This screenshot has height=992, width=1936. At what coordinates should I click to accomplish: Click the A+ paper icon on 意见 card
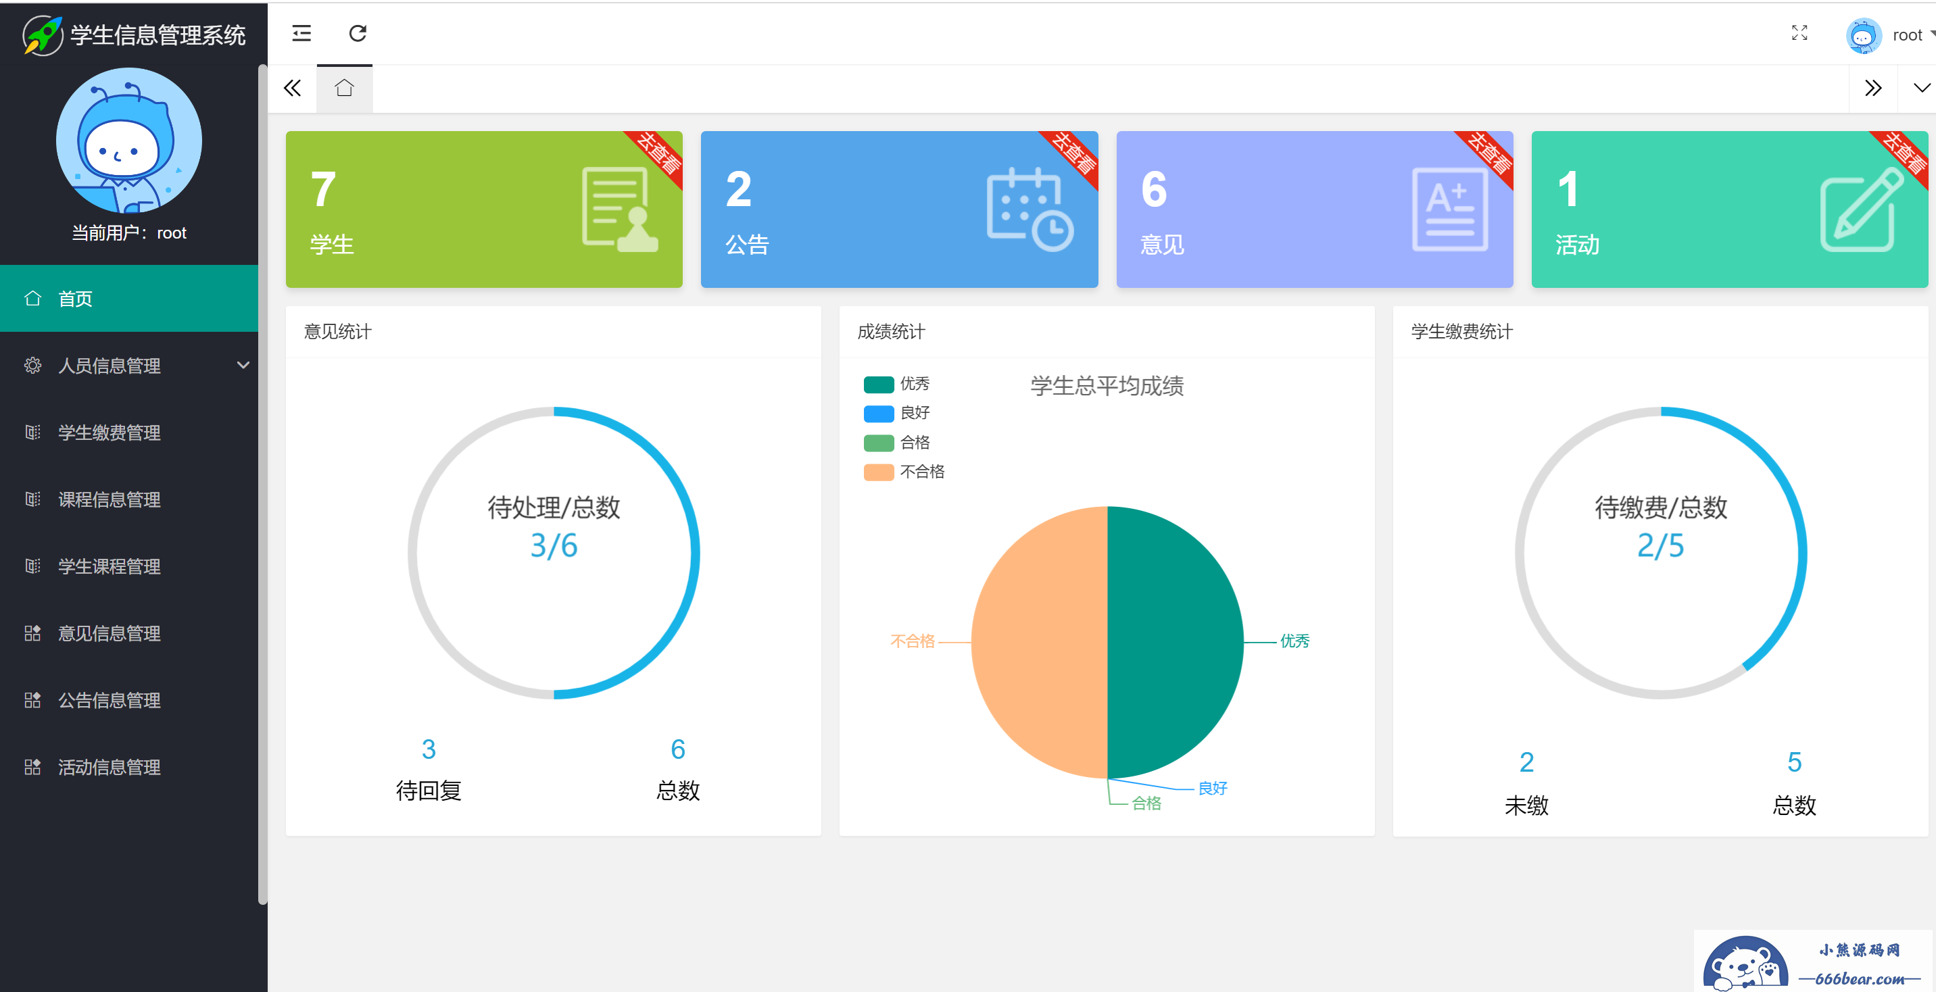tap(1450, 209)
